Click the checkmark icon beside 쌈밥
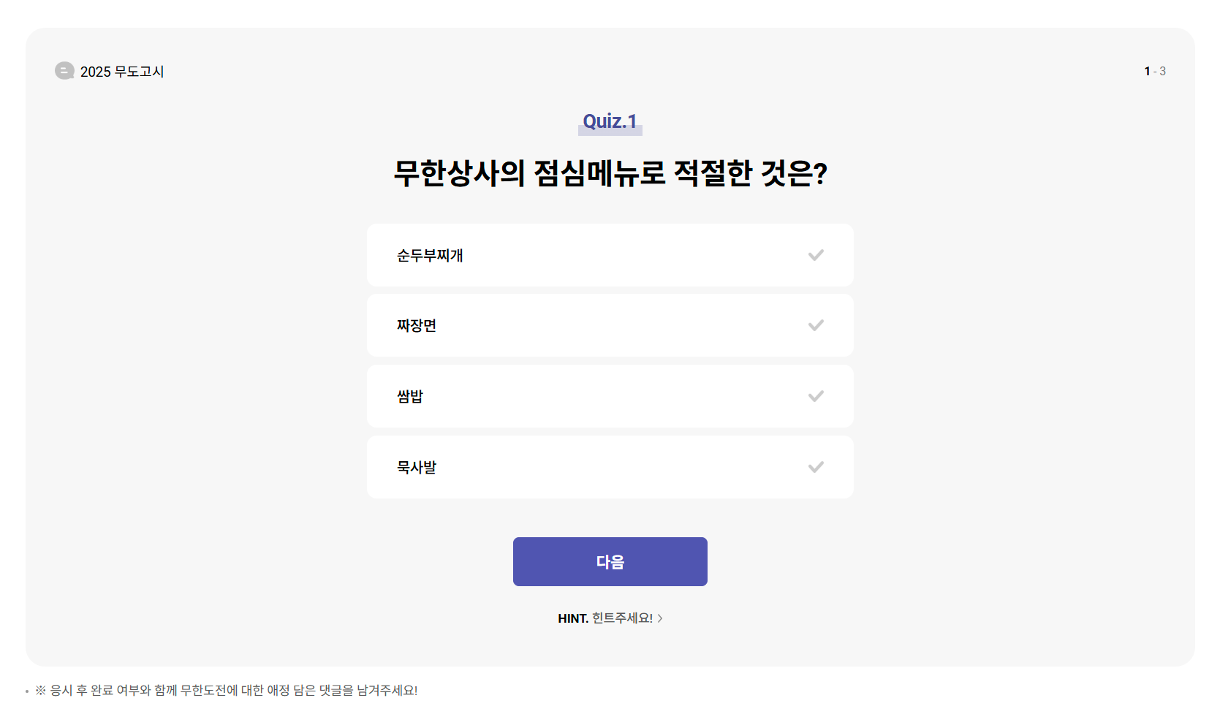The width and height of the screenshot is (1209, 717). click(816, 396)
